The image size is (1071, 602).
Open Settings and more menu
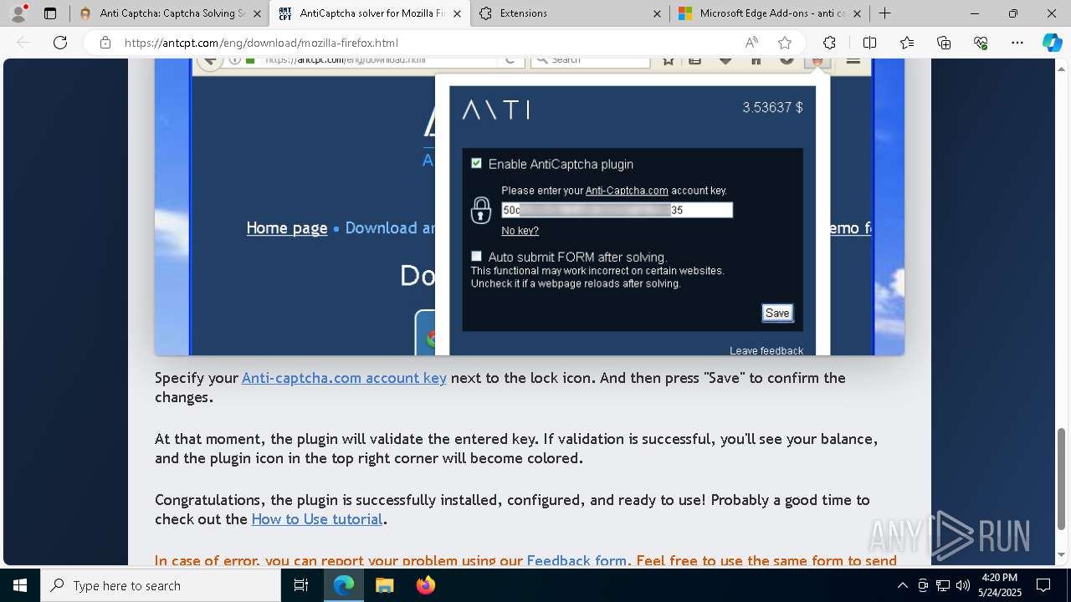(1017, 43)
